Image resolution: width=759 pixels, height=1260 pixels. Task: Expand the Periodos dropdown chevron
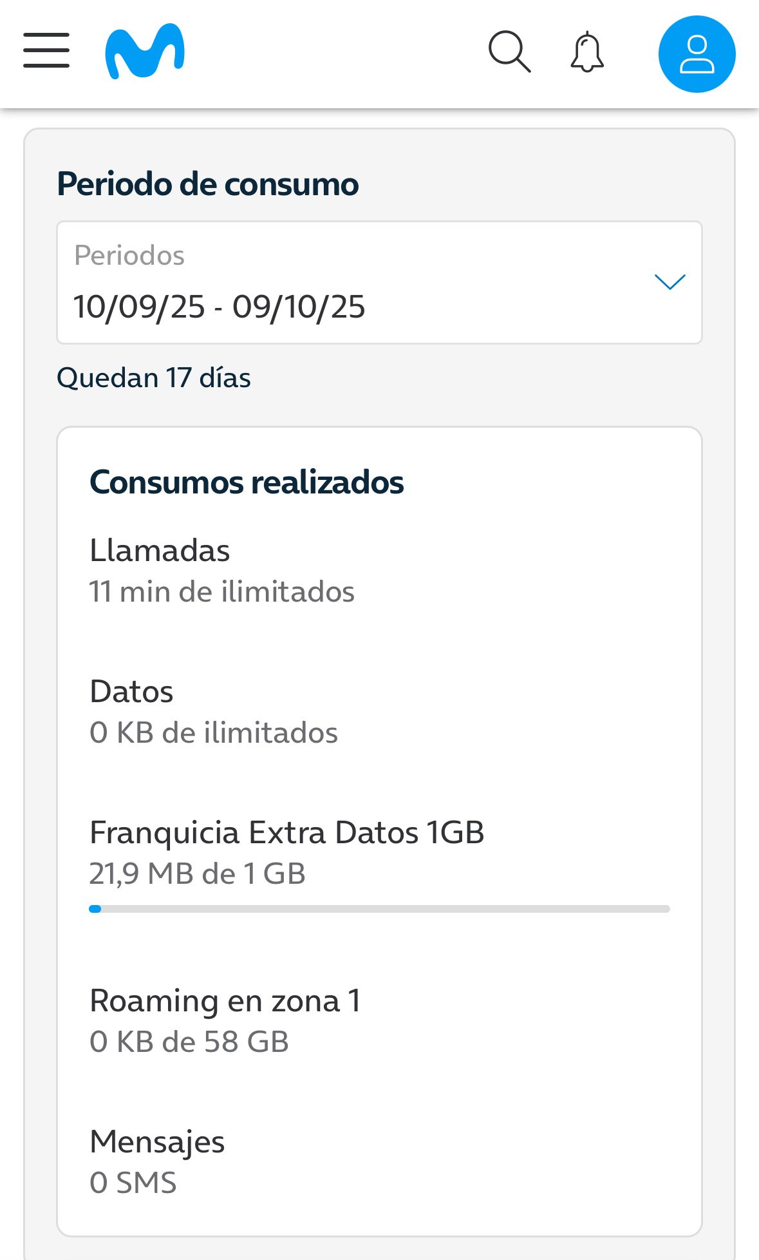pos(670,282)
